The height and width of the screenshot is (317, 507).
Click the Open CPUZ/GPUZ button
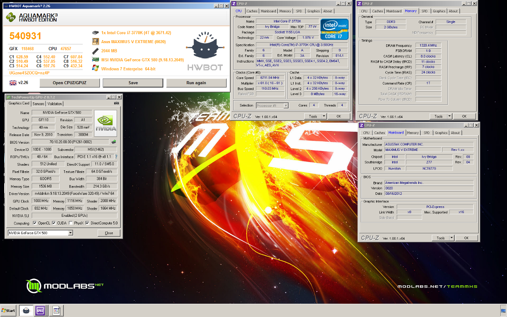click(70, 83)
